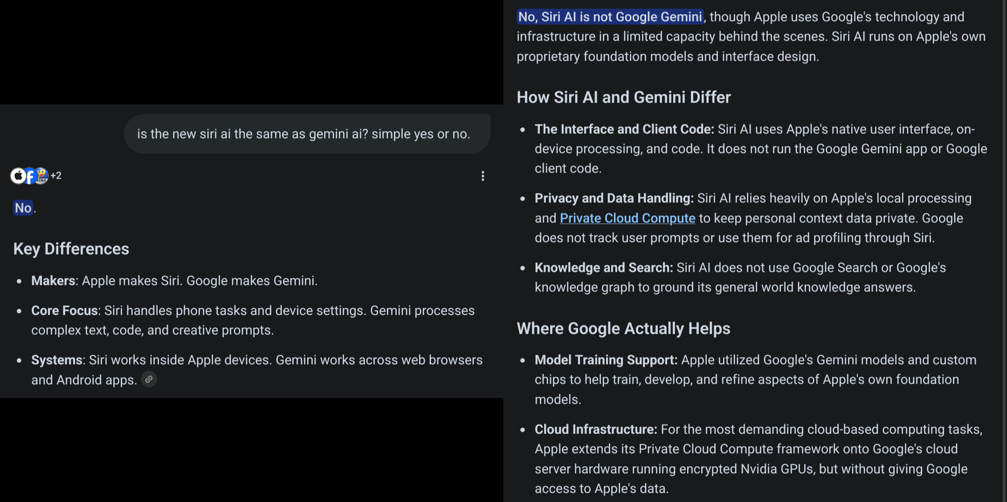Viewport: 1007px width, 502px height.
Task: Click the WFMZ 69 source icon
Action: pos(41,176)
